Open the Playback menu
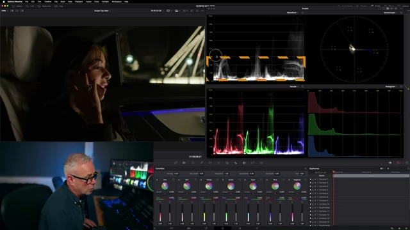The width and height of the screenshot is (410, 230). coord(79,1)
